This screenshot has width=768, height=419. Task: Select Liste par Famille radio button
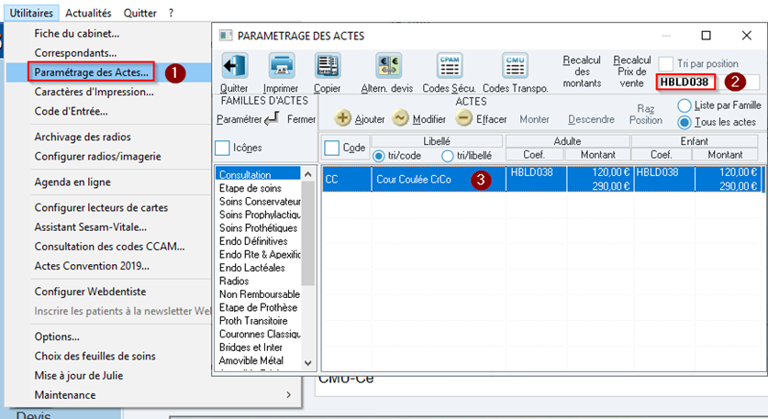[685, 105]
